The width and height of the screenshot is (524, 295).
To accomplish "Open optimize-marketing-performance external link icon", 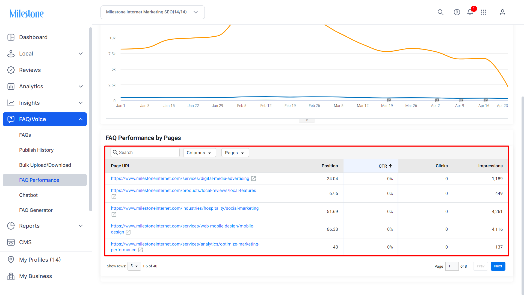I will [x=140, y=250].
